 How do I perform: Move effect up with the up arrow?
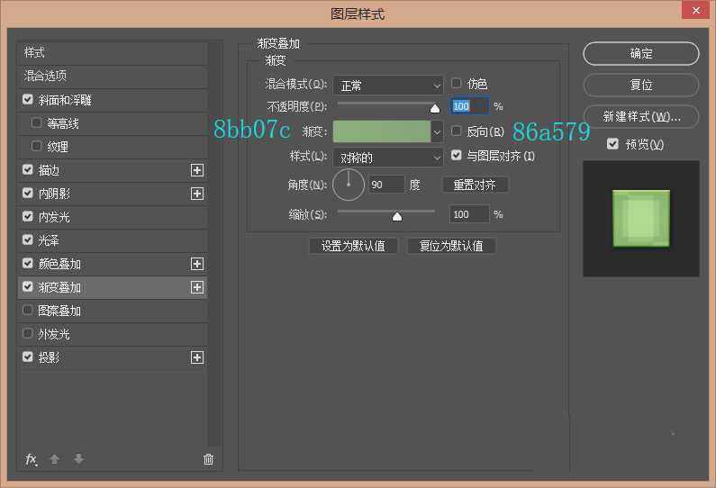pyautogui.click(x=54, y=459)
